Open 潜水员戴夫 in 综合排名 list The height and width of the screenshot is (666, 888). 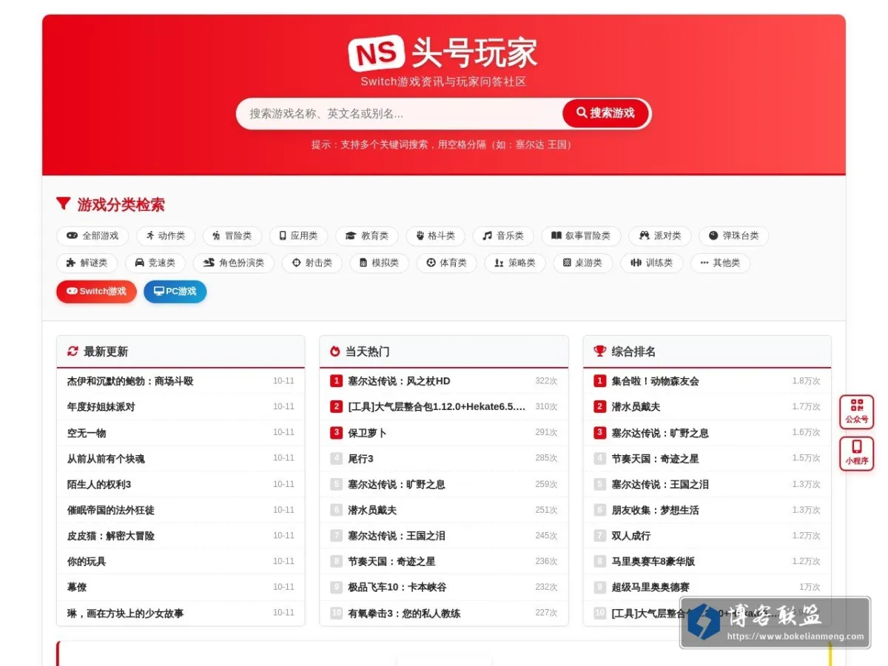[x=636, y=407]
